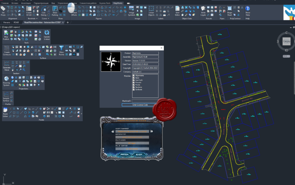Image resolution: width=295 pixels, height=185 pixels.
Task: Open the Image Symbols tool
Action: 131,11
